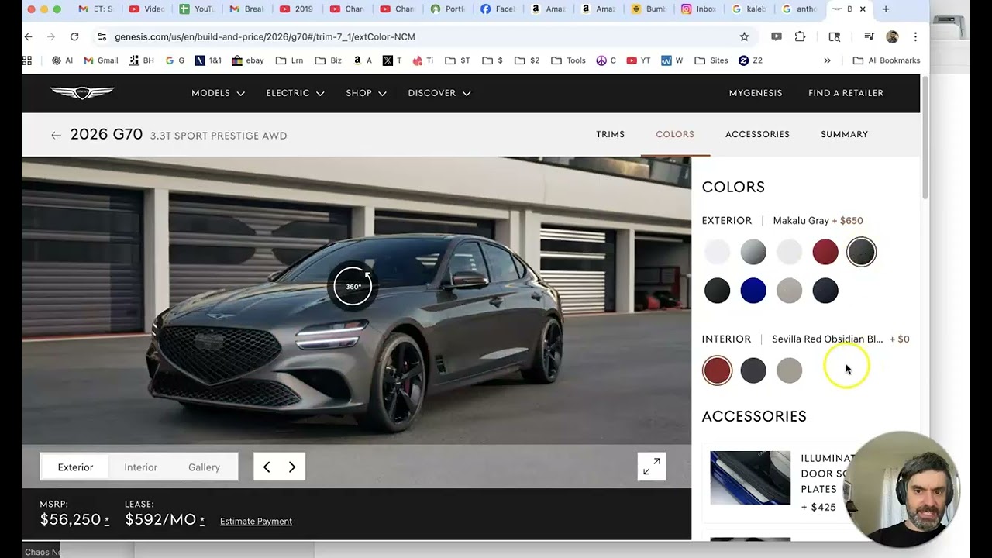The width and height of the screenshot is (992, 558).
Task: Click the Genesis winged logo
Action: click(82, 93)
